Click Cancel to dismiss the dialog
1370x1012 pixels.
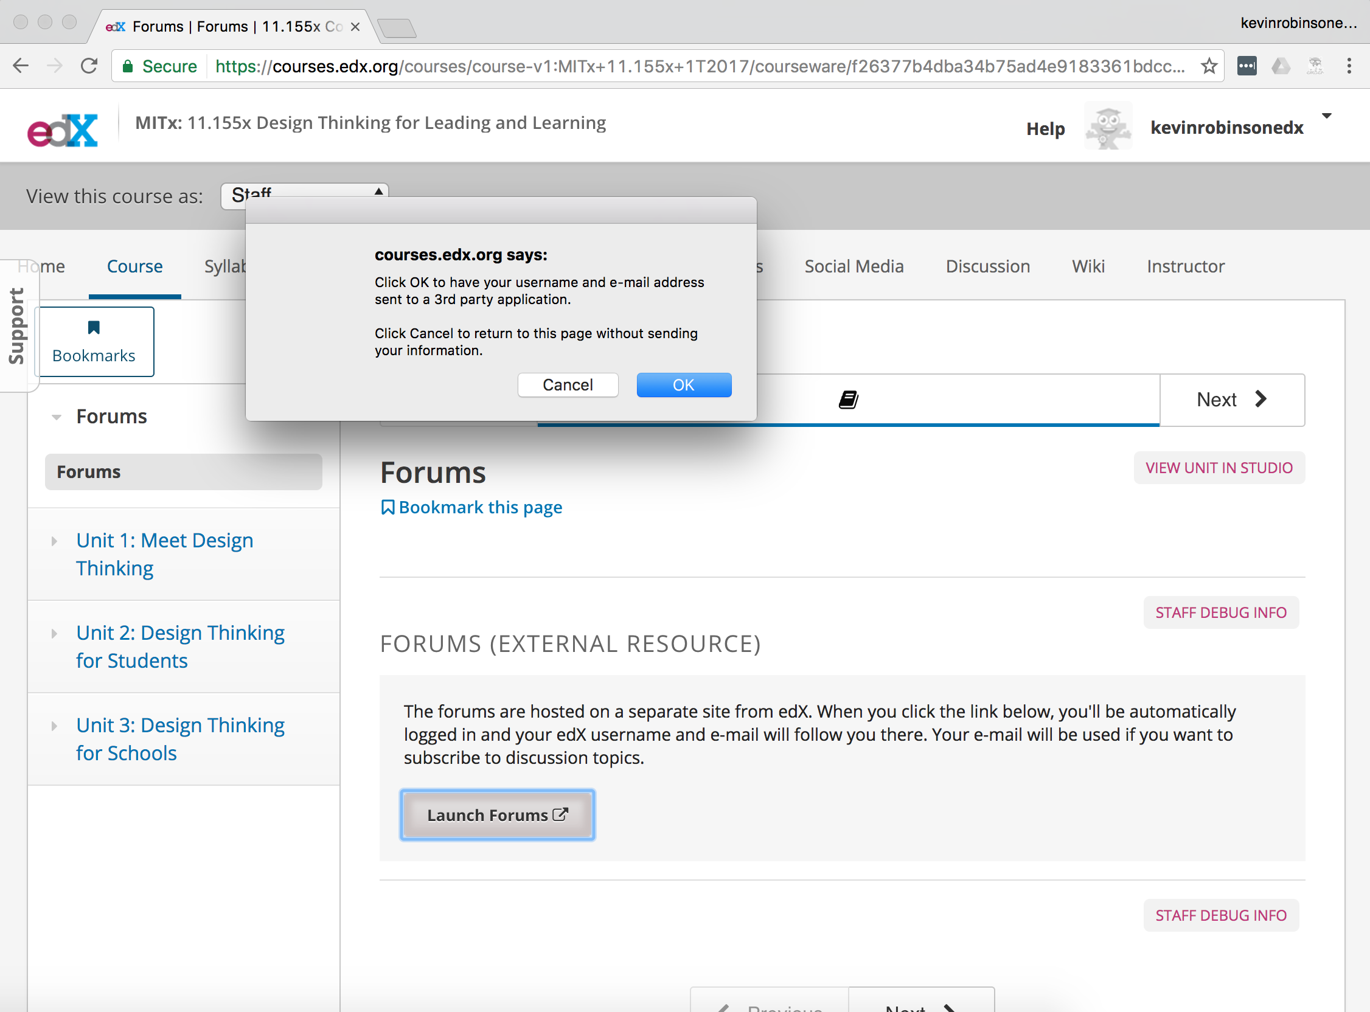[567, 385]
